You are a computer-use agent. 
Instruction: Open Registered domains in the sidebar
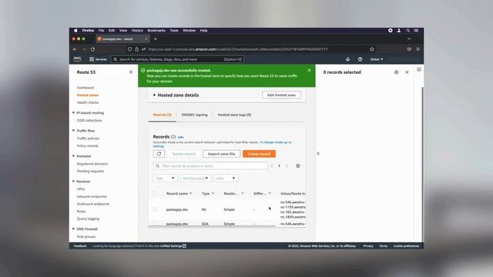pos(92,164)
